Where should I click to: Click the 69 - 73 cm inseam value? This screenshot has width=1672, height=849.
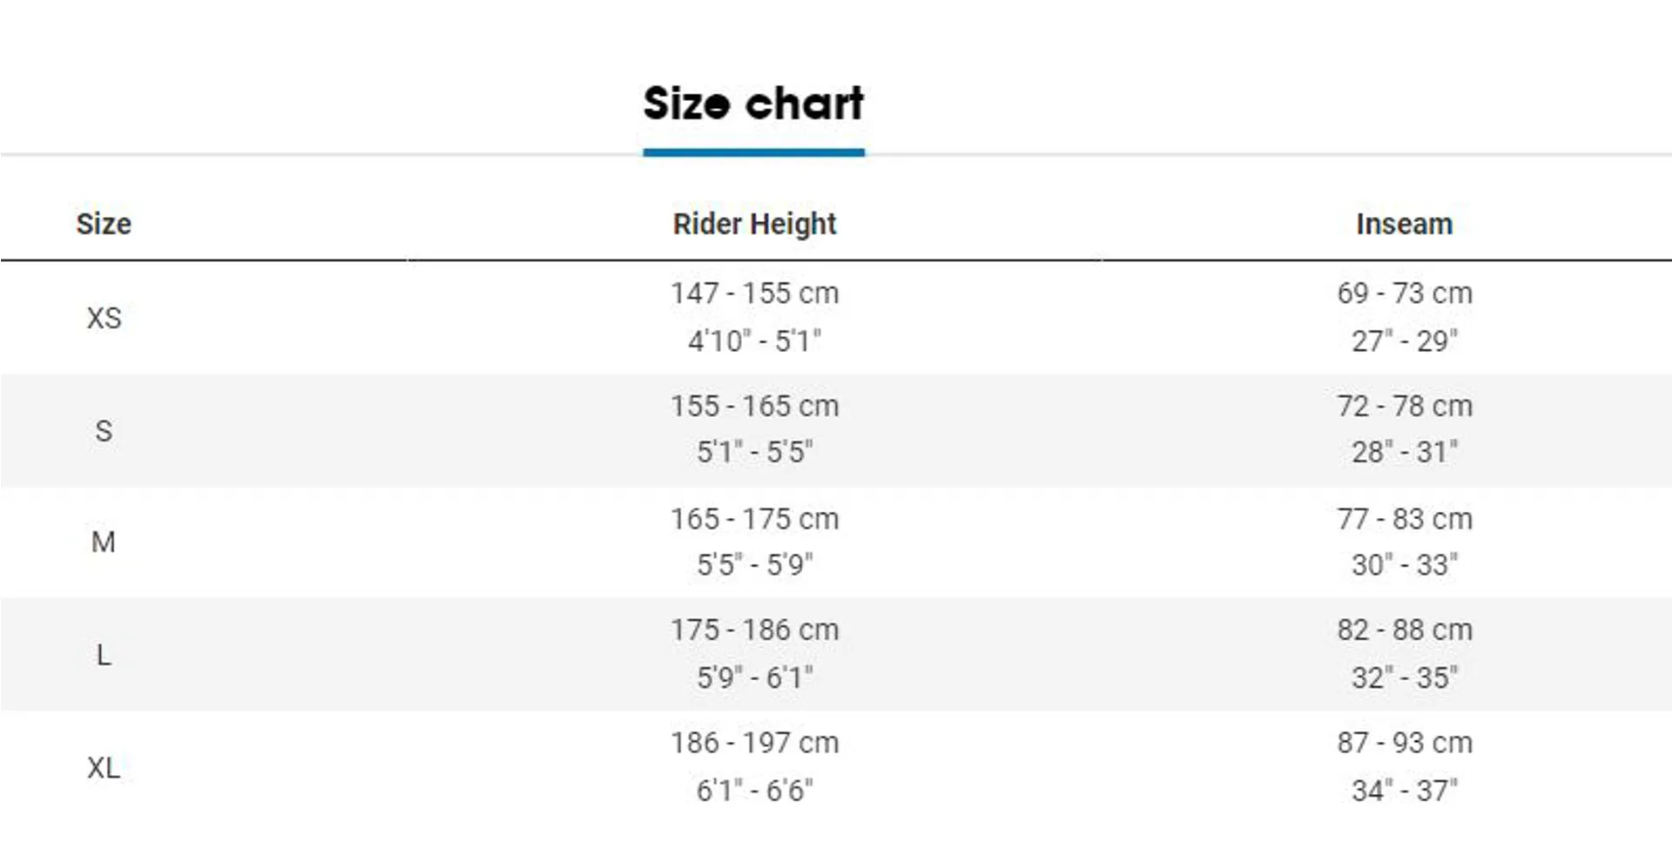pyautogui.click(x=1405, y=293)
